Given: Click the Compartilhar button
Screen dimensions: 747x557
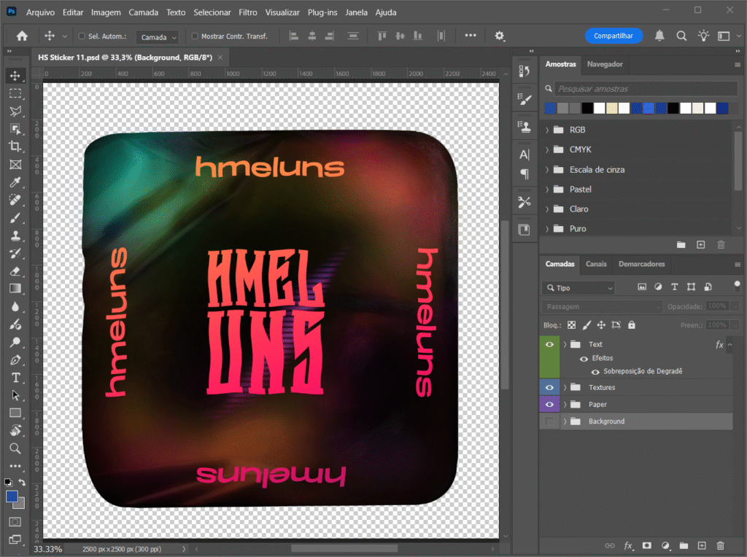Looking at the screenshot, I should (x=614, y=36).
